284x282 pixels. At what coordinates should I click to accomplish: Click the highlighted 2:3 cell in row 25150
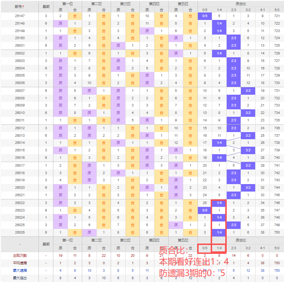click(234, 38)
